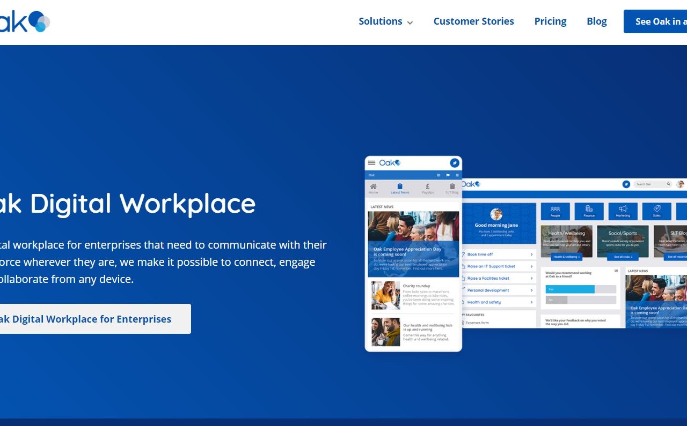Tap the Payslips pound icon

tap(427, 188)
